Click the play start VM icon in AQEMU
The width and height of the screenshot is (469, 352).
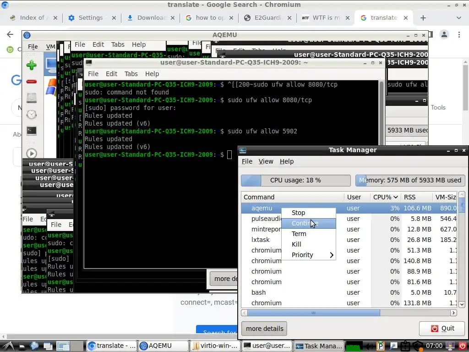pyautogui.click(x=32, y=153)
